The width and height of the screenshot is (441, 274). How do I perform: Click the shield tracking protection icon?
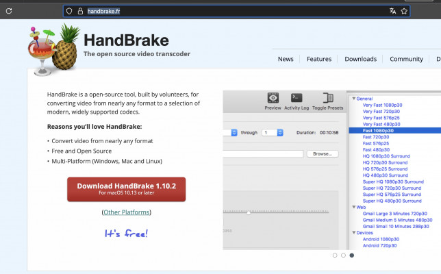coord(69,11)
